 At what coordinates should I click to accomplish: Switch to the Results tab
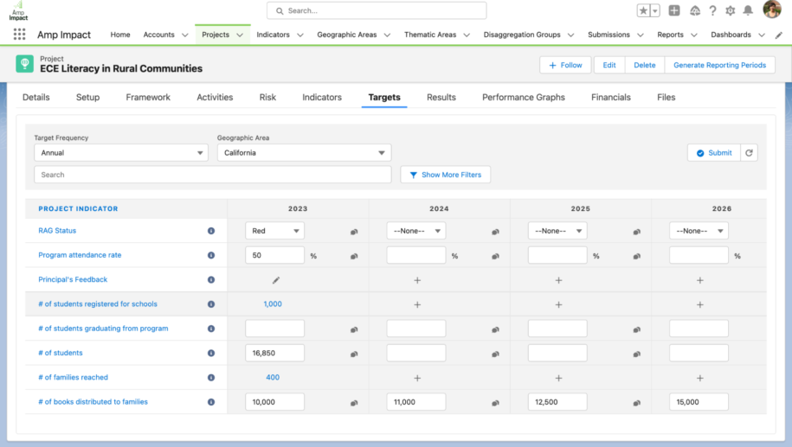tap(441, 98)
